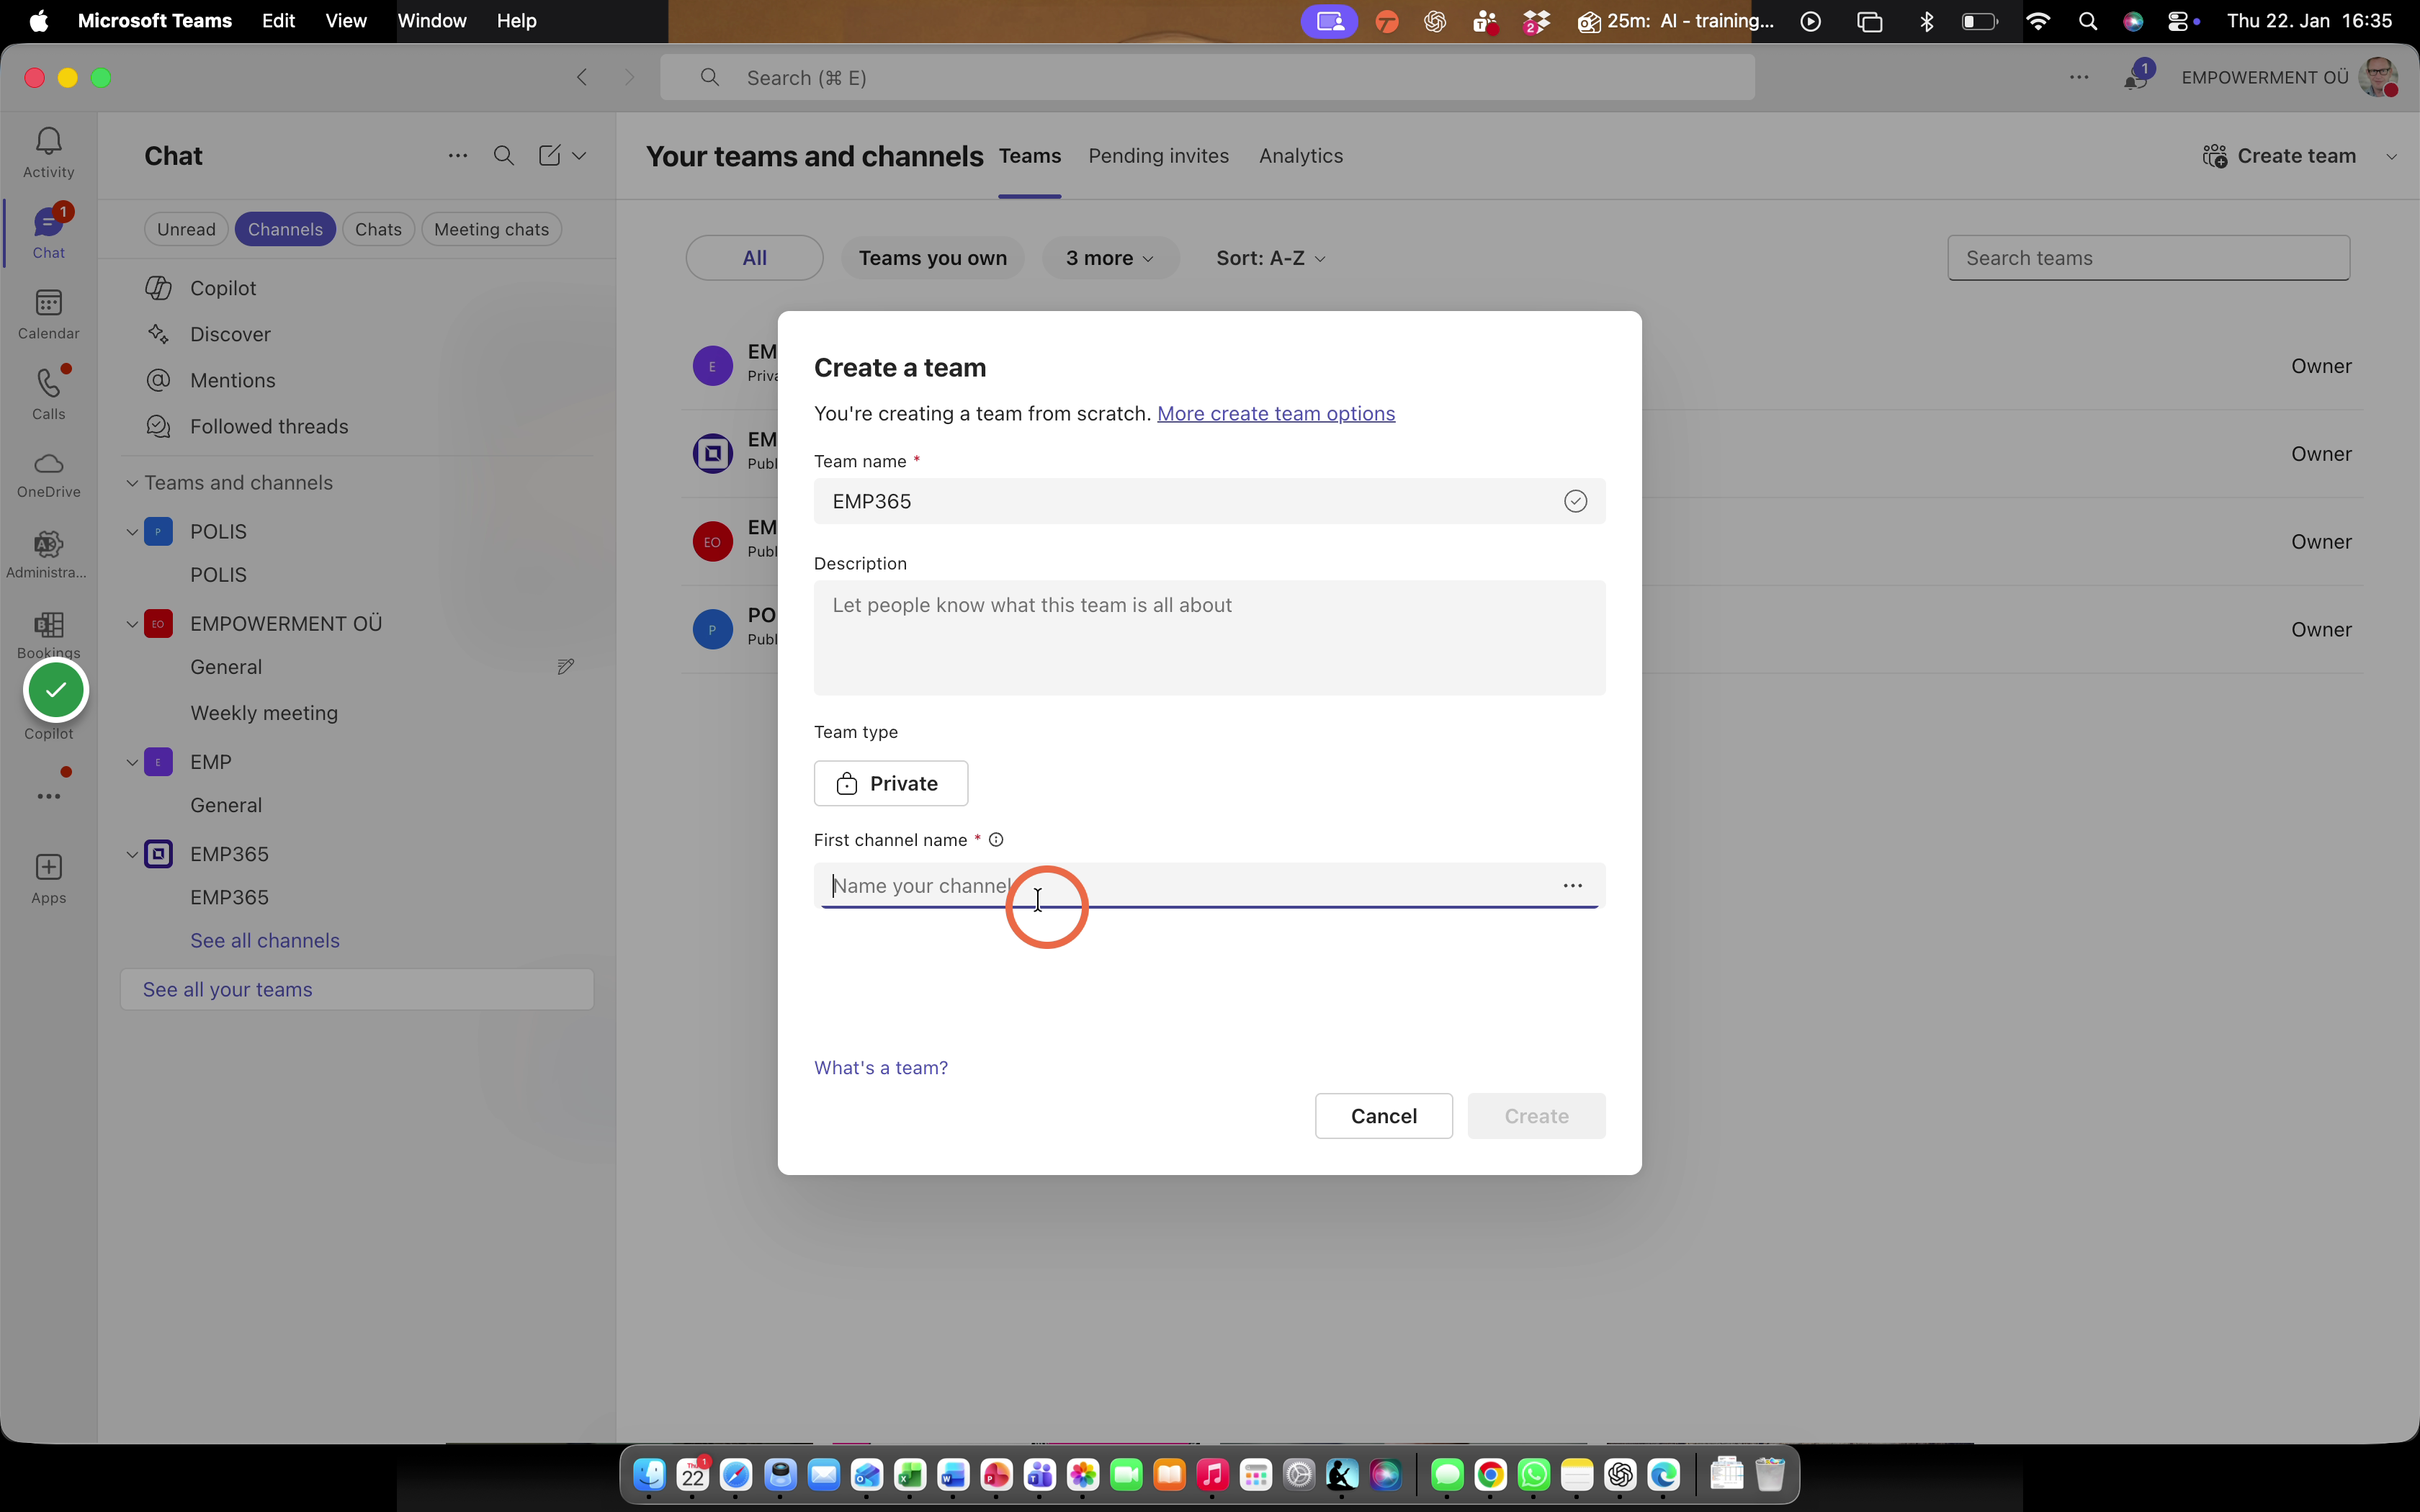Image resolution: width=2420 pixels, height=1512 pixels.
Task: Cancel the Create a team dialog
Action: [1383, 1116]
